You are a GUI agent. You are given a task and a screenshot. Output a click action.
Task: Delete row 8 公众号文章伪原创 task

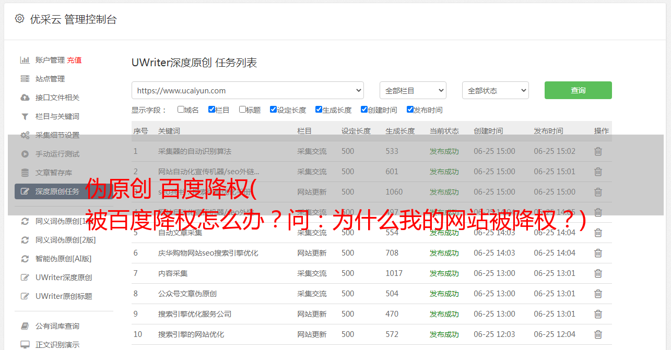pos(598,294)
